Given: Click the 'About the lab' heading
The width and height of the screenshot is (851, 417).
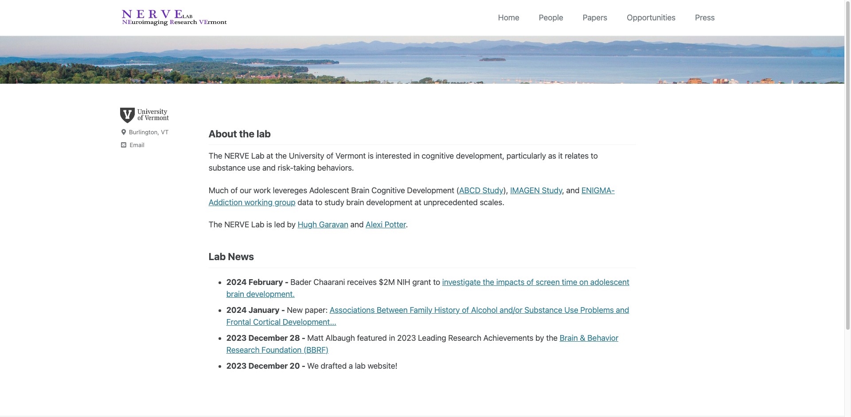Looking at the screenshot, I should [239, 134].
